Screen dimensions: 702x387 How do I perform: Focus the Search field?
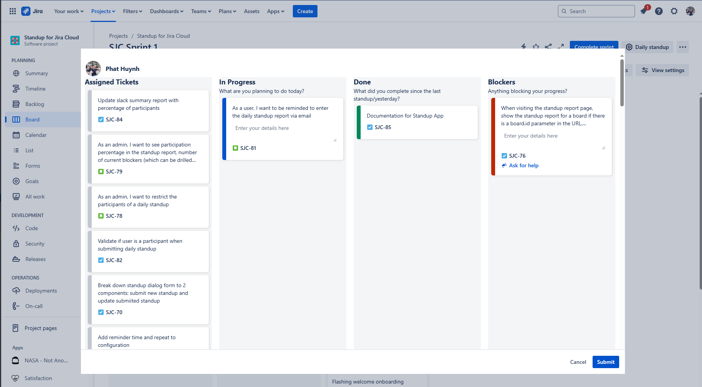[596, 11]
